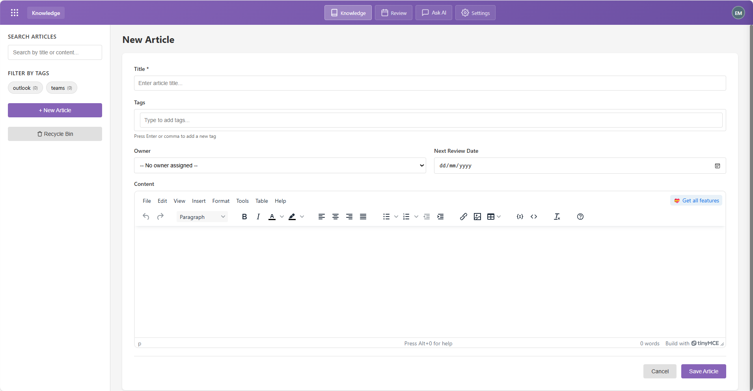
Task: Apply background highlight color icon
Action: point(292,217)
